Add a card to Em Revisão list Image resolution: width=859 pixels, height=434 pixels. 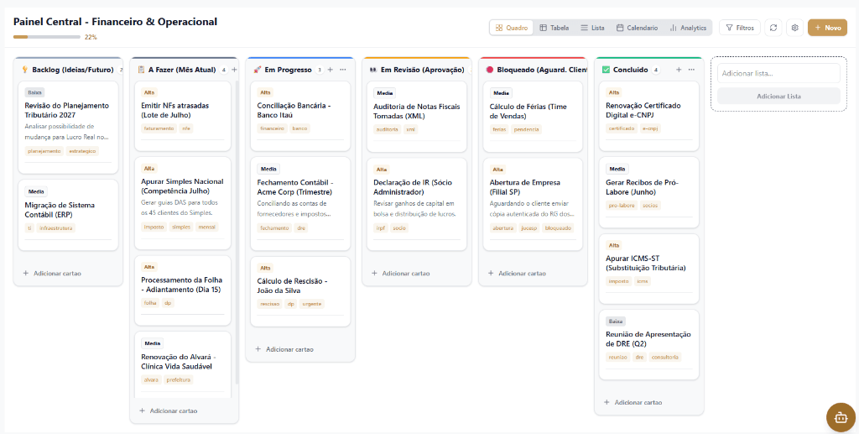pyautogui.click(x=400, y=273)
